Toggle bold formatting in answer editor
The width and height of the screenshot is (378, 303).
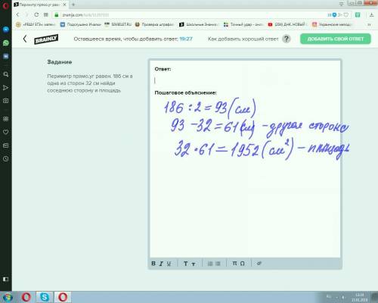[153, 264]
